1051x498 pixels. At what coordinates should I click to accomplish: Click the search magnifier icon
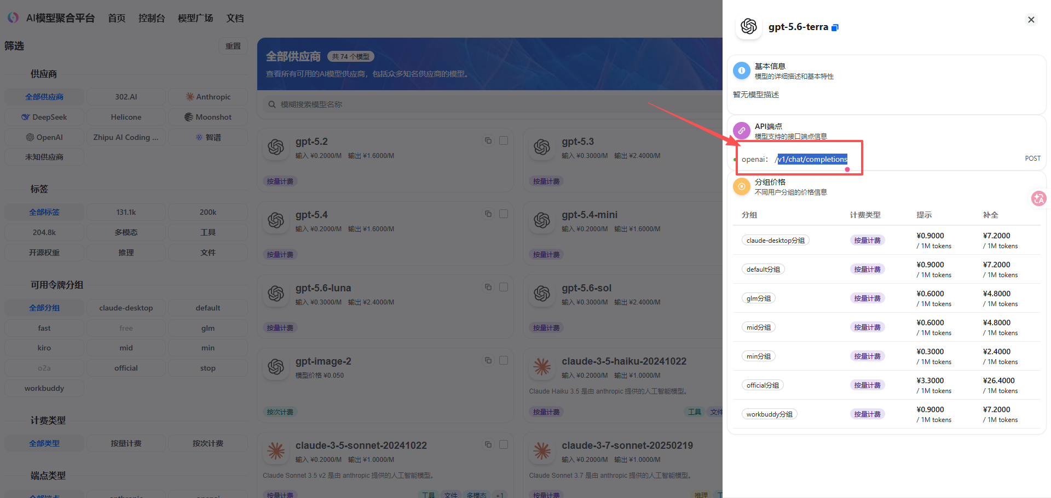tap(272, 104)
